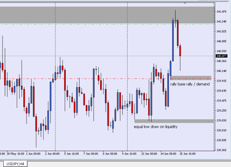Select the large gray supply zone rectangle at top
231x167 pixels.
click(107, 15)
